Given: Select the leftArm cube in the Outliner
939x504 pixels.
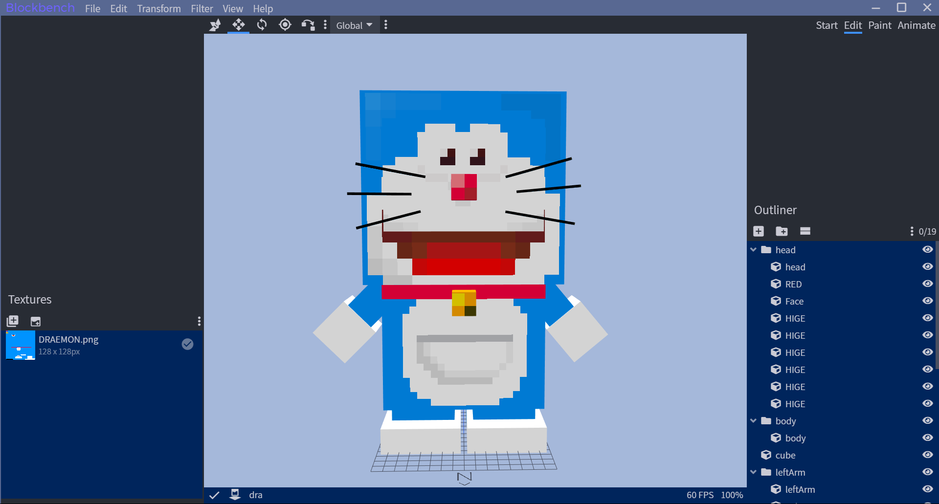Looking at the screenshot, I should 841,489.
